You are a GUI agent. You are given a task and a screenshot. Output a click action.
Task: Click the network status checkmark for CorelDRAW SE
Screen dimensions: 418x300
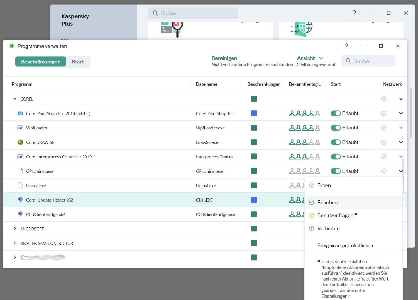[x=384, y=142]
